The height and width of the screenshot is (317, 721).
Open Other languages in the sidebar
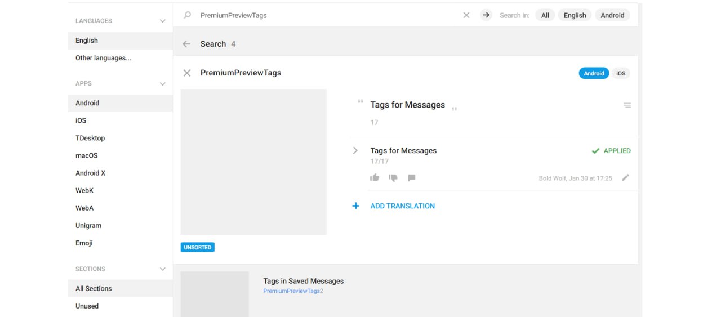[103, 58]
